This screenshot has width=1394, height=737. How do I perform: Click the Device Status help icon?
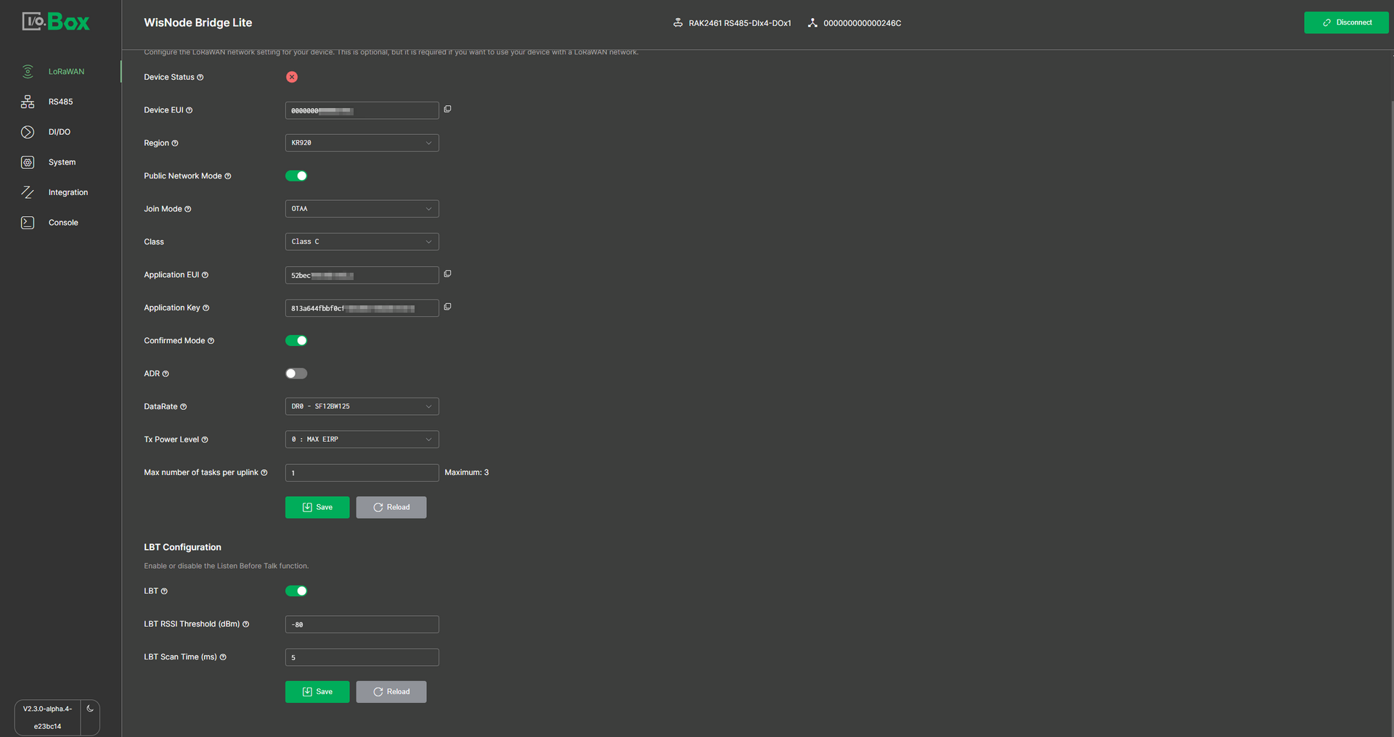200,78
